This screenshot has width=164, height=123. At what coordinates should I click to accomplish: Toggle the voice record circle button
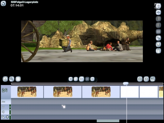[7, 117]
